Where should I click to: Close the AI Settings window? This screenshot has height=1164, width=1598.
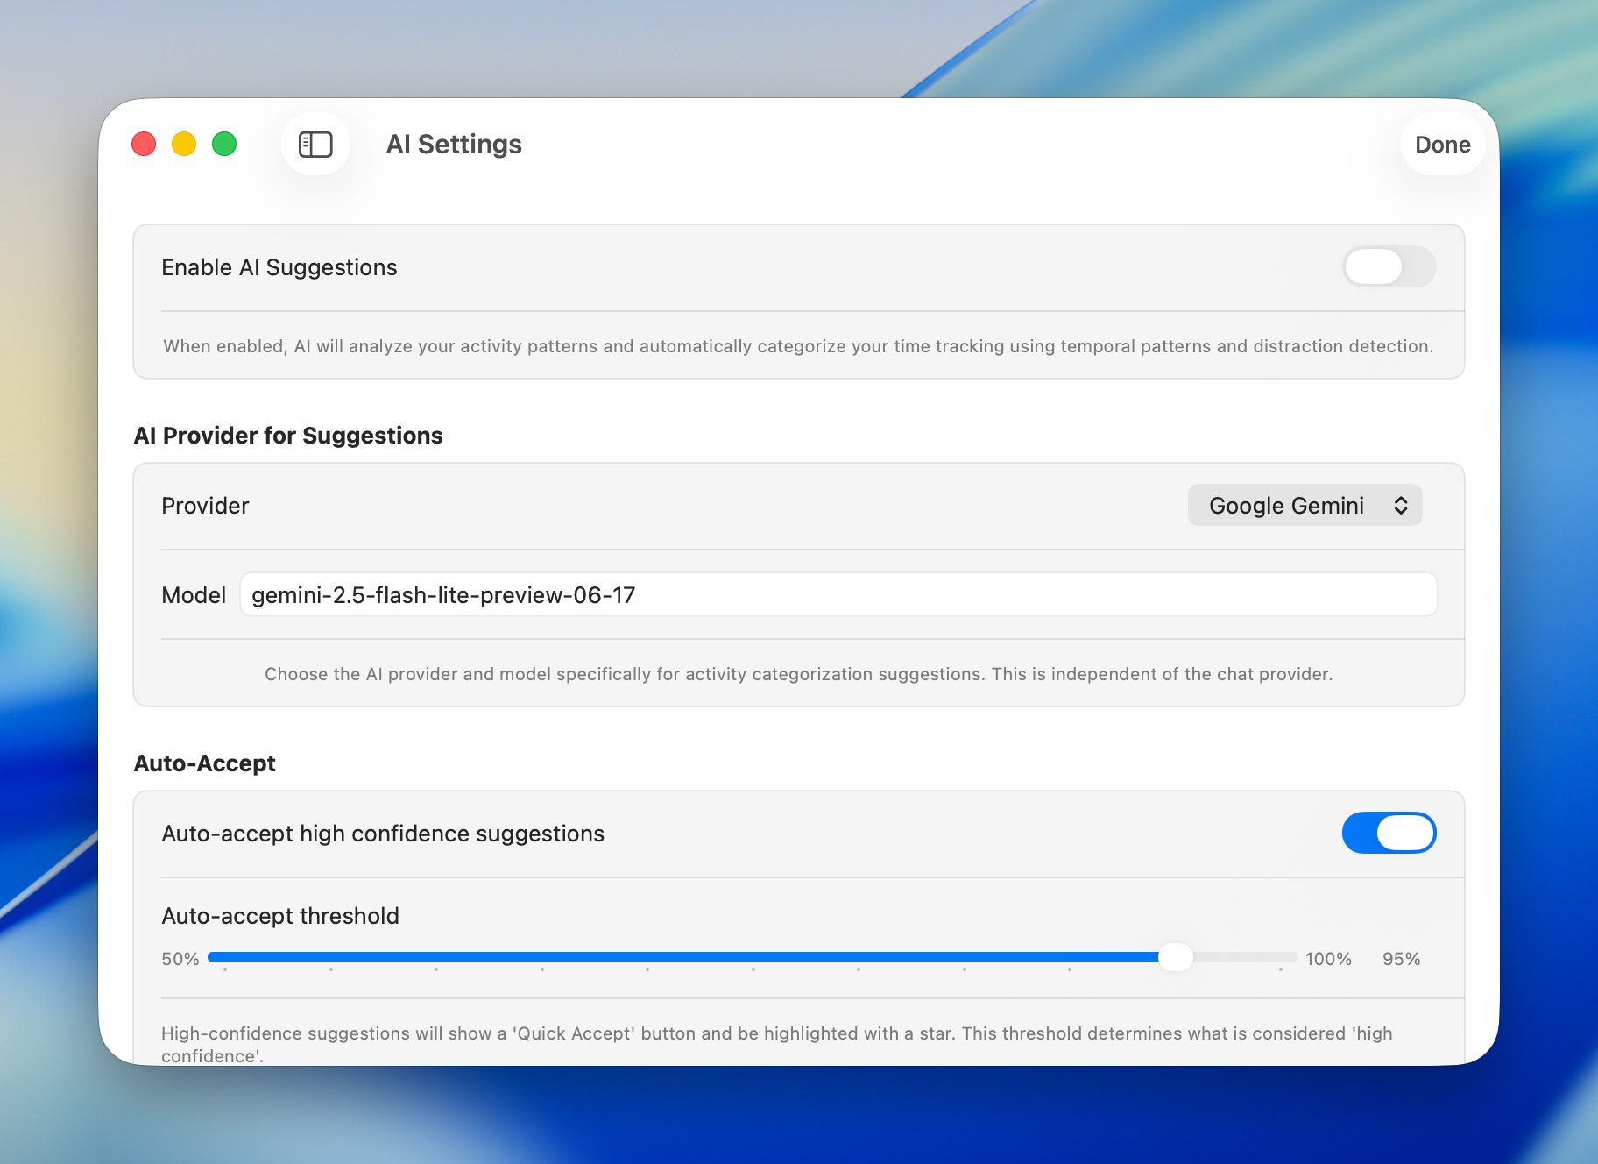coord(144,144)
